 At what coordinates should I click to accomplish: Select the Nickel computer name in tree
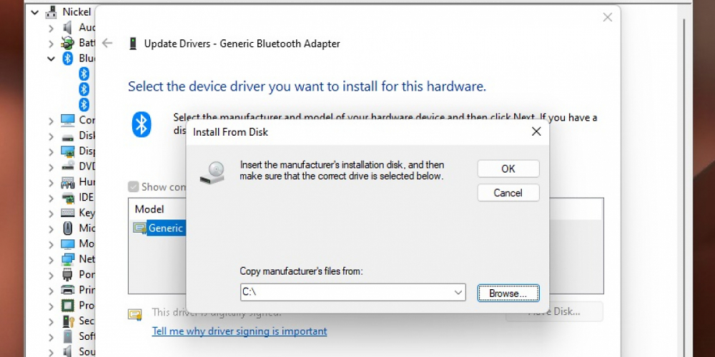coord(77,12)
